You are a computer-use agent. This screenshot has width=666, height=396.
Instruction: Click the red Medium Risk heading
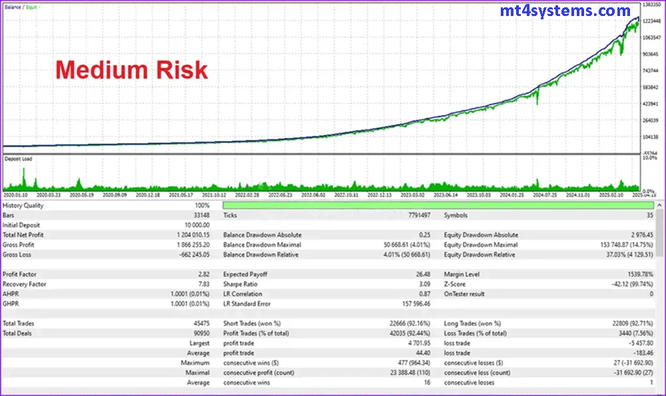[131, 70]
